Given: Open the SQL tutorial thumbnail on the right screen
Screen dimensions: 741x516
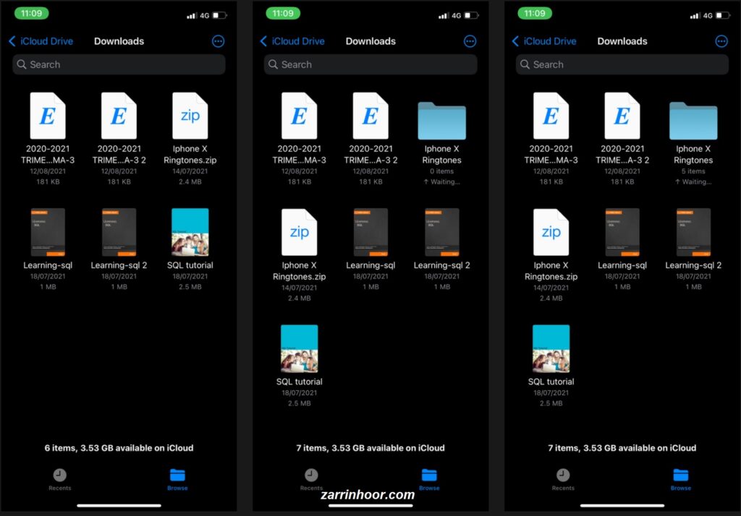Looking at the screenshot, I should 551,348.
